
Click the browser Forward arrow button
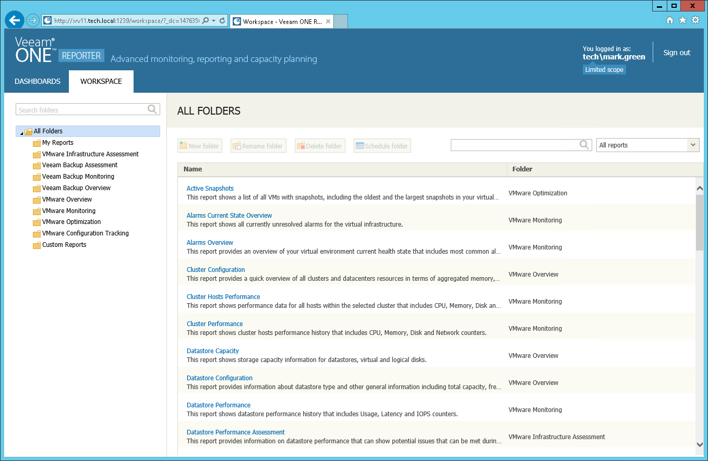coord(32,20)
